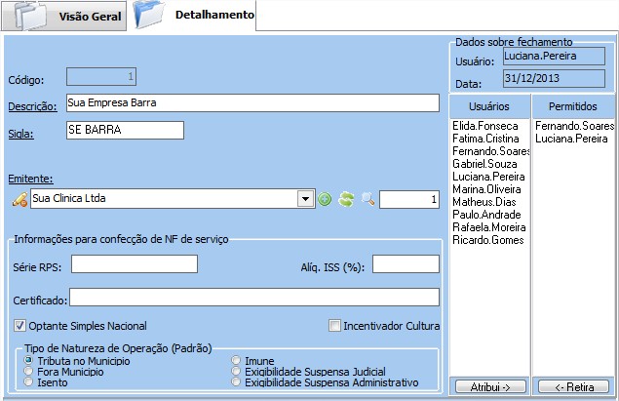Viewport: 619px width, 401px height.
Task: Click the refresh Emitente arrows icon
Action: 345,199
